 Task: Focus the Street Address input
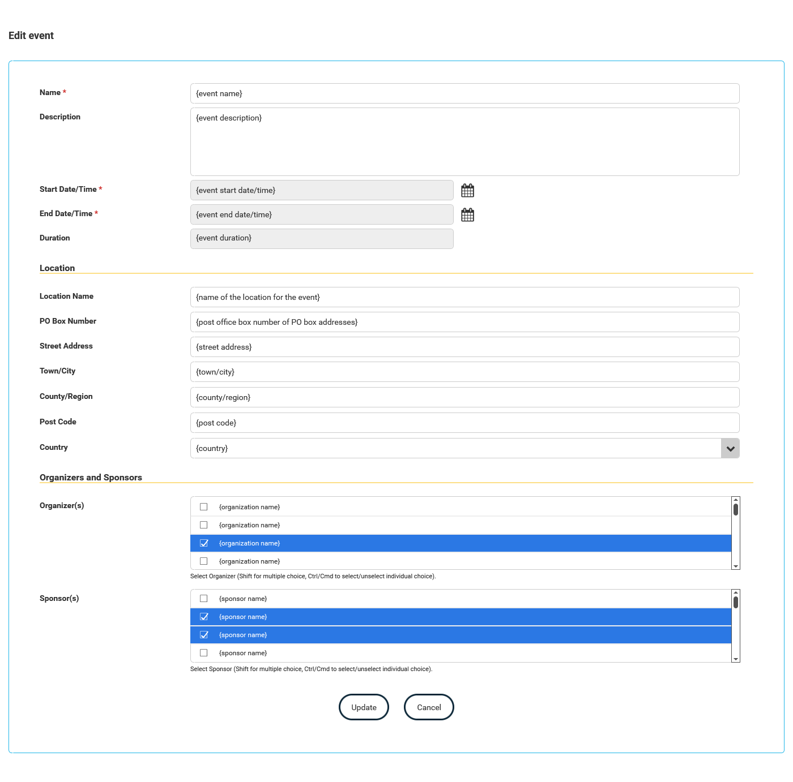(x=465, y=347)
